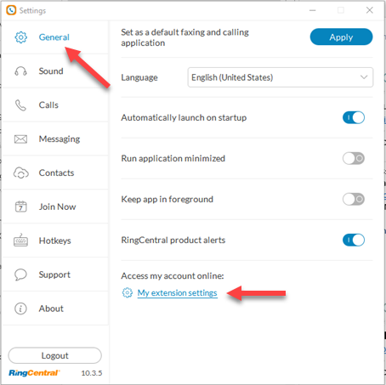Click the keyboard Hotkeys icon
The width and height of the screenshot is (386, 385).
tap(20, 241)
